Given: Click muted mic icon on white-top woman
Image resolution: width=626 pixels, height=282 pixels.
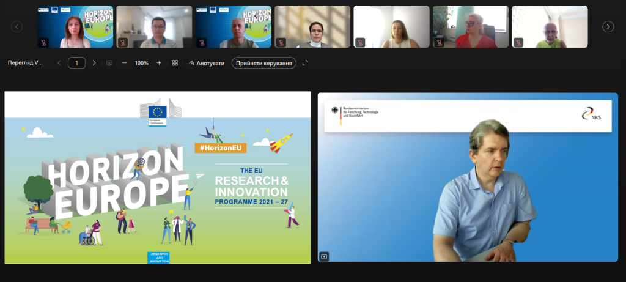Looking at the screenshot, I should [359, 42].
